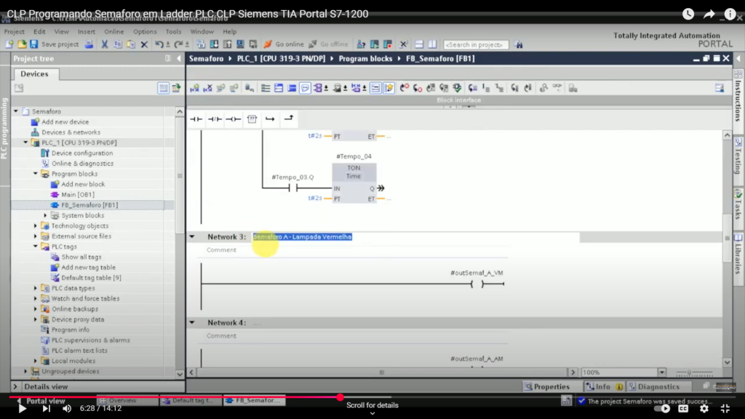Click the Go offline icon

[x=313, y=44]
